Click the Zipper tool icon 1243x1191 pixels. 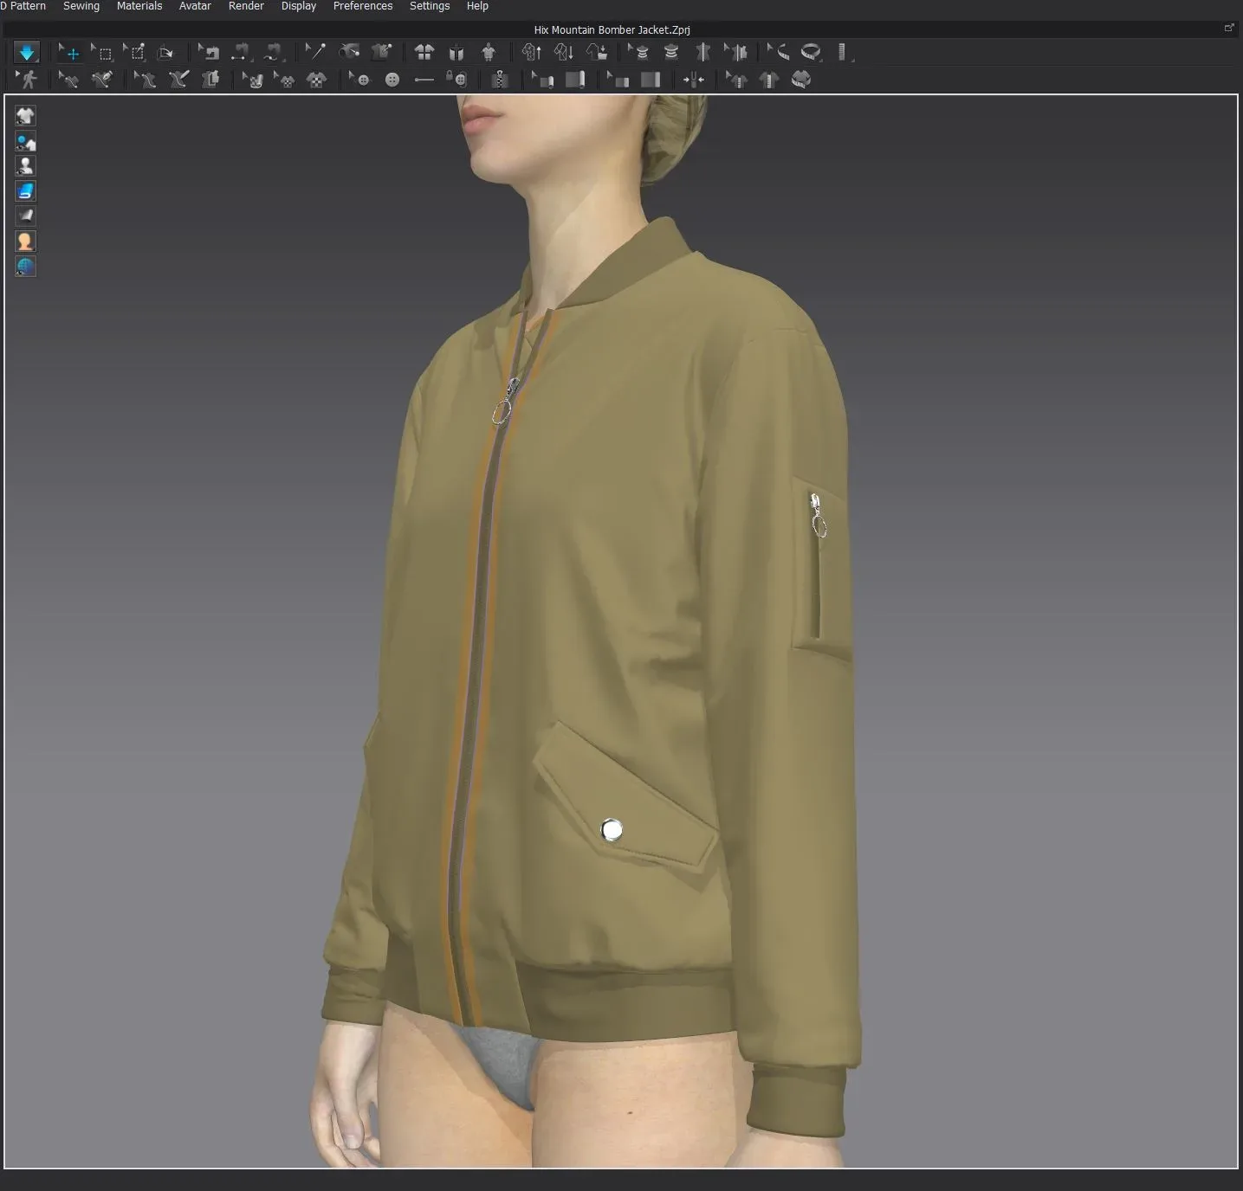[499, 80]
